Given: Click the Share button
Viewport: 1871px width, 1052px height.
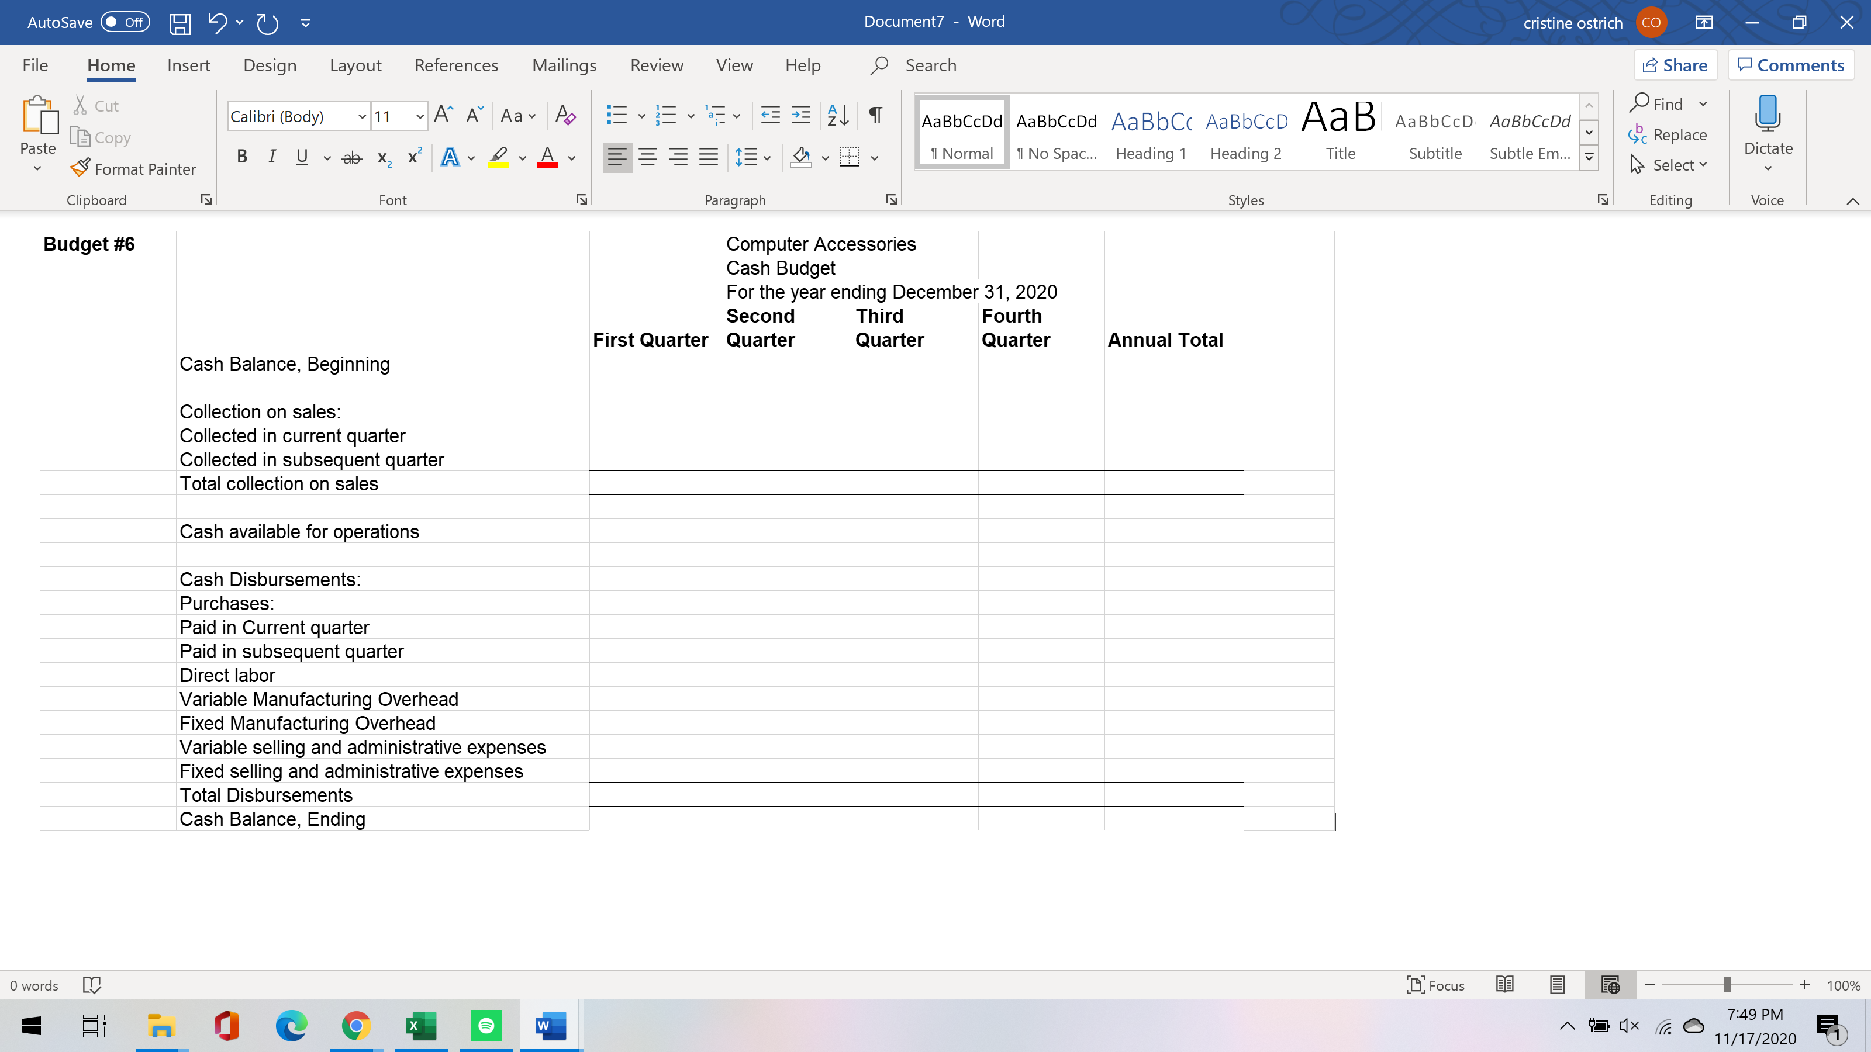Looking at the screenshot, I should [x=1675, y=65].
